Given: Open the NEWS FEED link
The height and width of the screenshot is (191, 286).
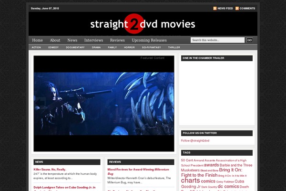Looking at the screenshot, I should point(225,9).
